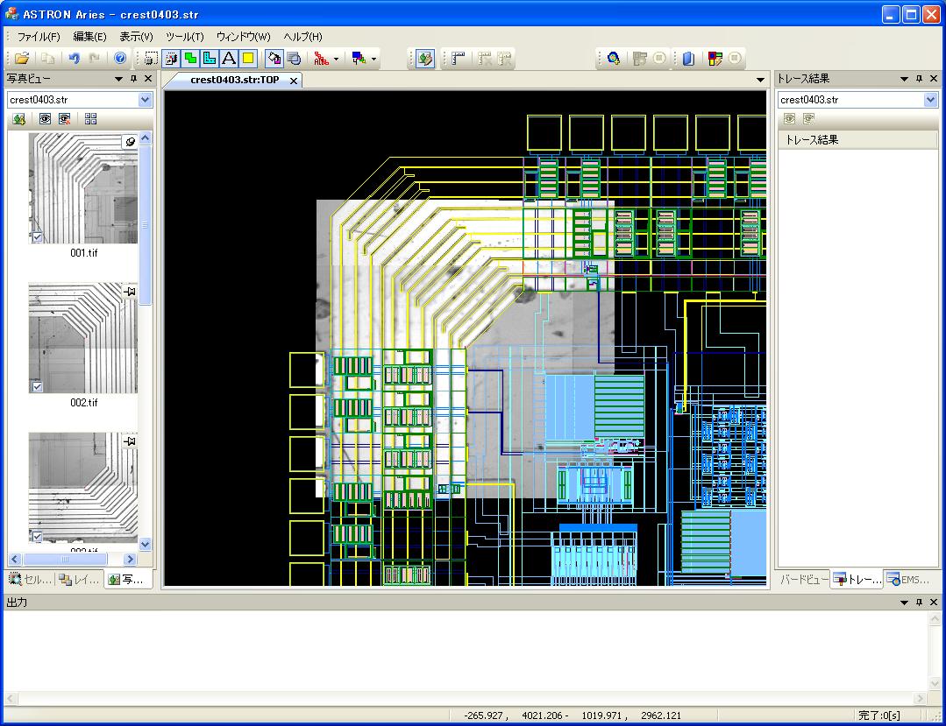The width and height of the screenshot is (946, 726).
Task: Toggle the cell placement tool icon
Action: click(171, 59)
